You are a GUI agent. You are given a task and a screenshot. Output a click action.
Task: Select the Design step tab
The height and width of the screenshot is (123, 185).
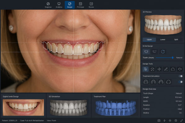point(70,5)
